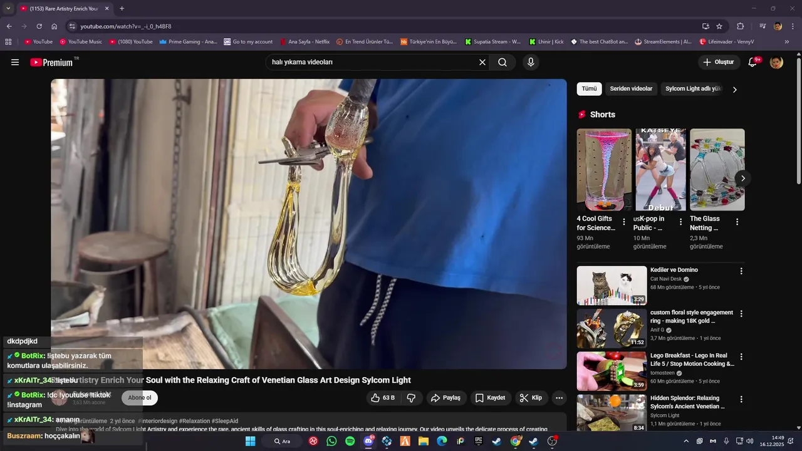The width and height of the screenshot is (802, 451).
Task: Click the #interiordesign hashtag
Action: coord(158,421)
